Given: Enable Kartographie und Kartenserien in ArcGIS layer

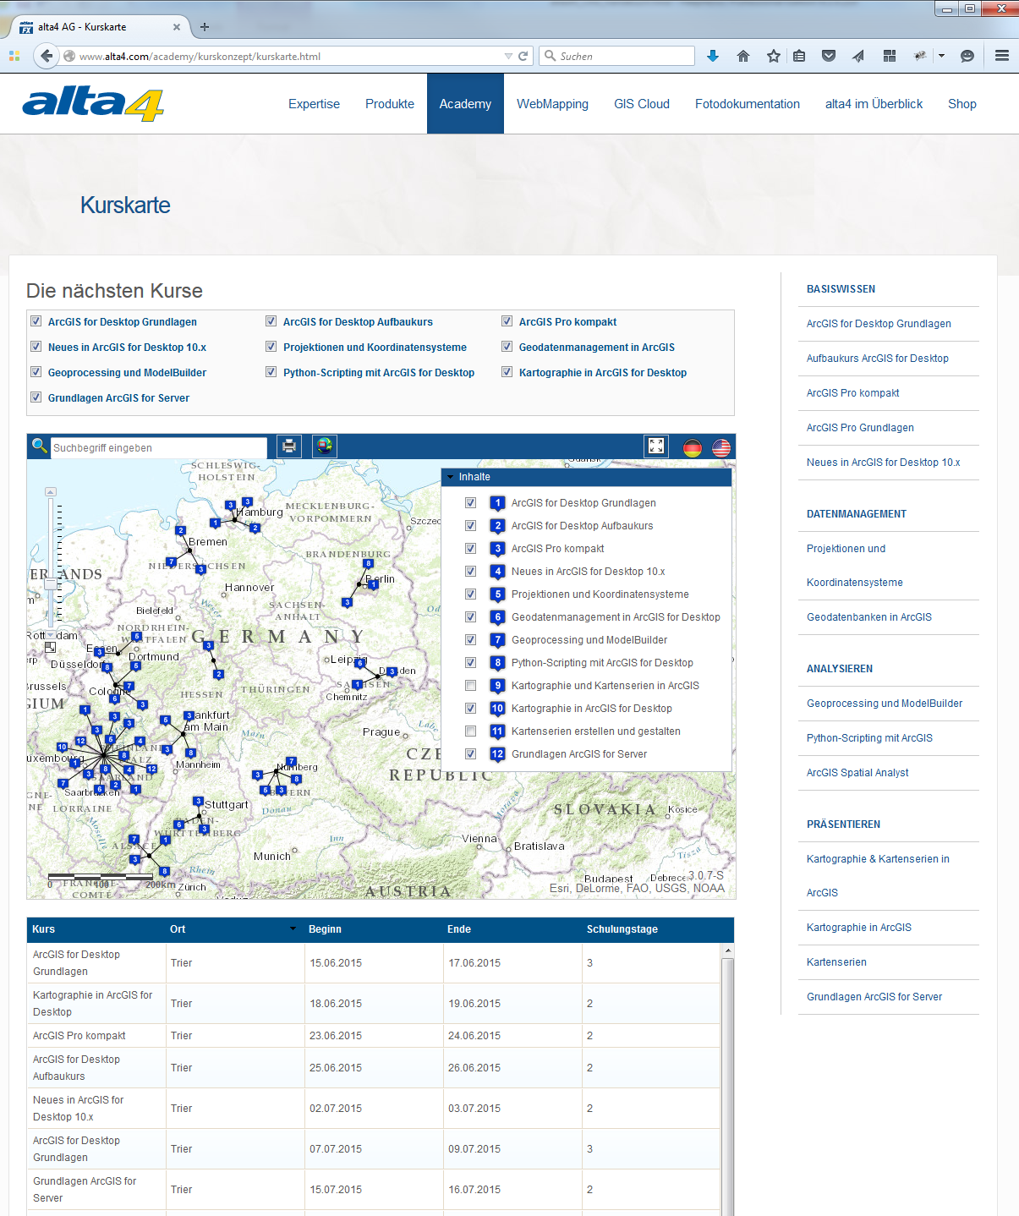Looking at the screenshot, I should tap(471, 686).
